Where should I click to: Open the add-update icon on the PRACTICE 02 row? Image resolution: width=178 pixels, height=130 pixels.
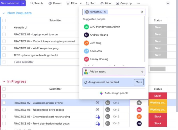coord(97,103)
